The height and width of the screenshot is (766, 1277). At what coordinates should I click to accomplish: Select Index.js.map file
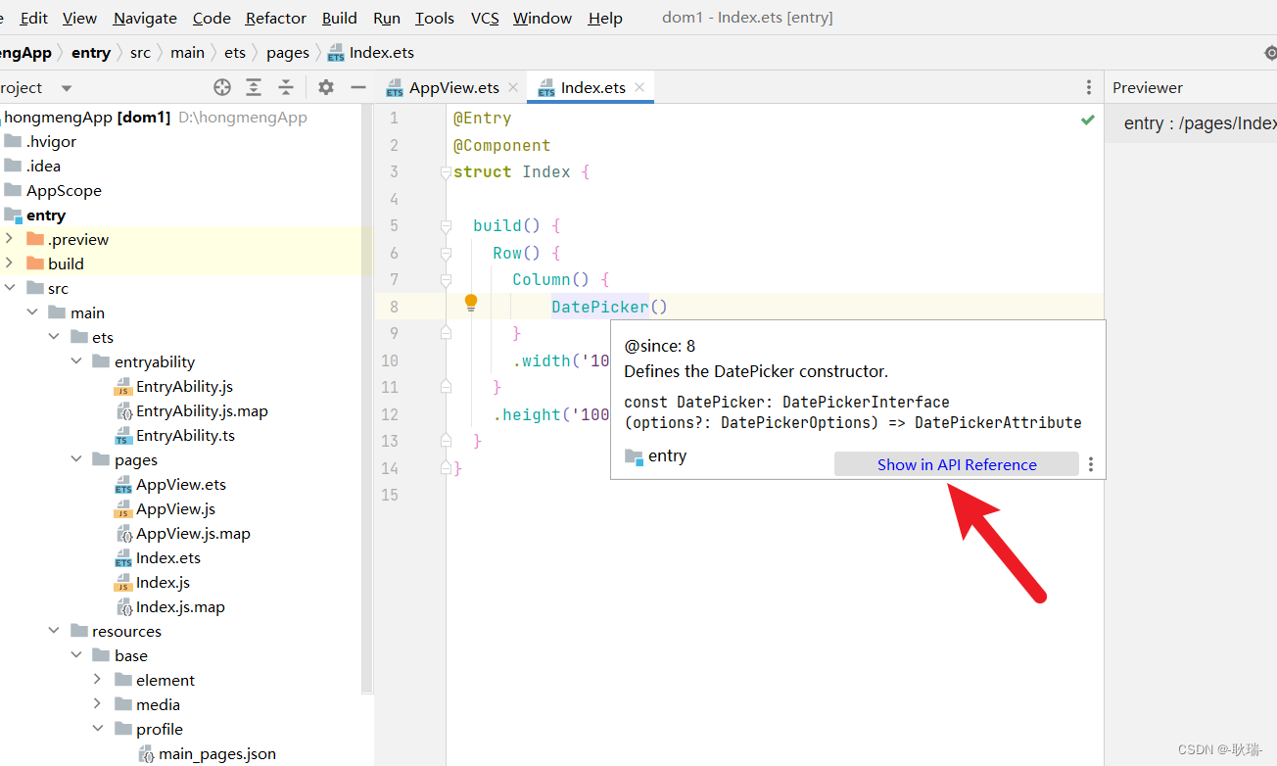pos(180,606)
